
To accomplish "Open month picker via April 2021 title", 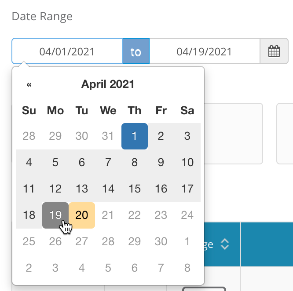I will pos(108,84).
